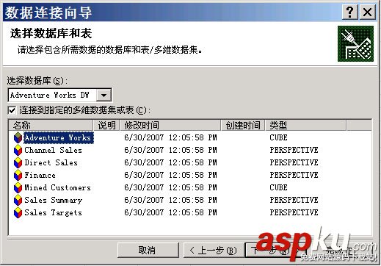The image size is (381, 266).
Task: Click the 取消 button
Action: coord(148,251)
